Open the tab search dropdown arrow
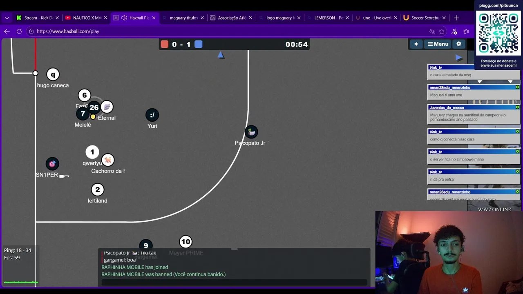The image size is (523, 294). 7,18
